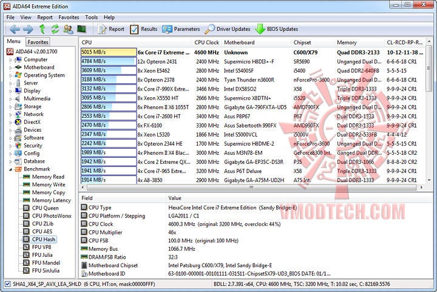Image resolution: width=437 pixels, height=292 pixels.
Task: Sort by the Chipset column header
Action: pos(313,42)
